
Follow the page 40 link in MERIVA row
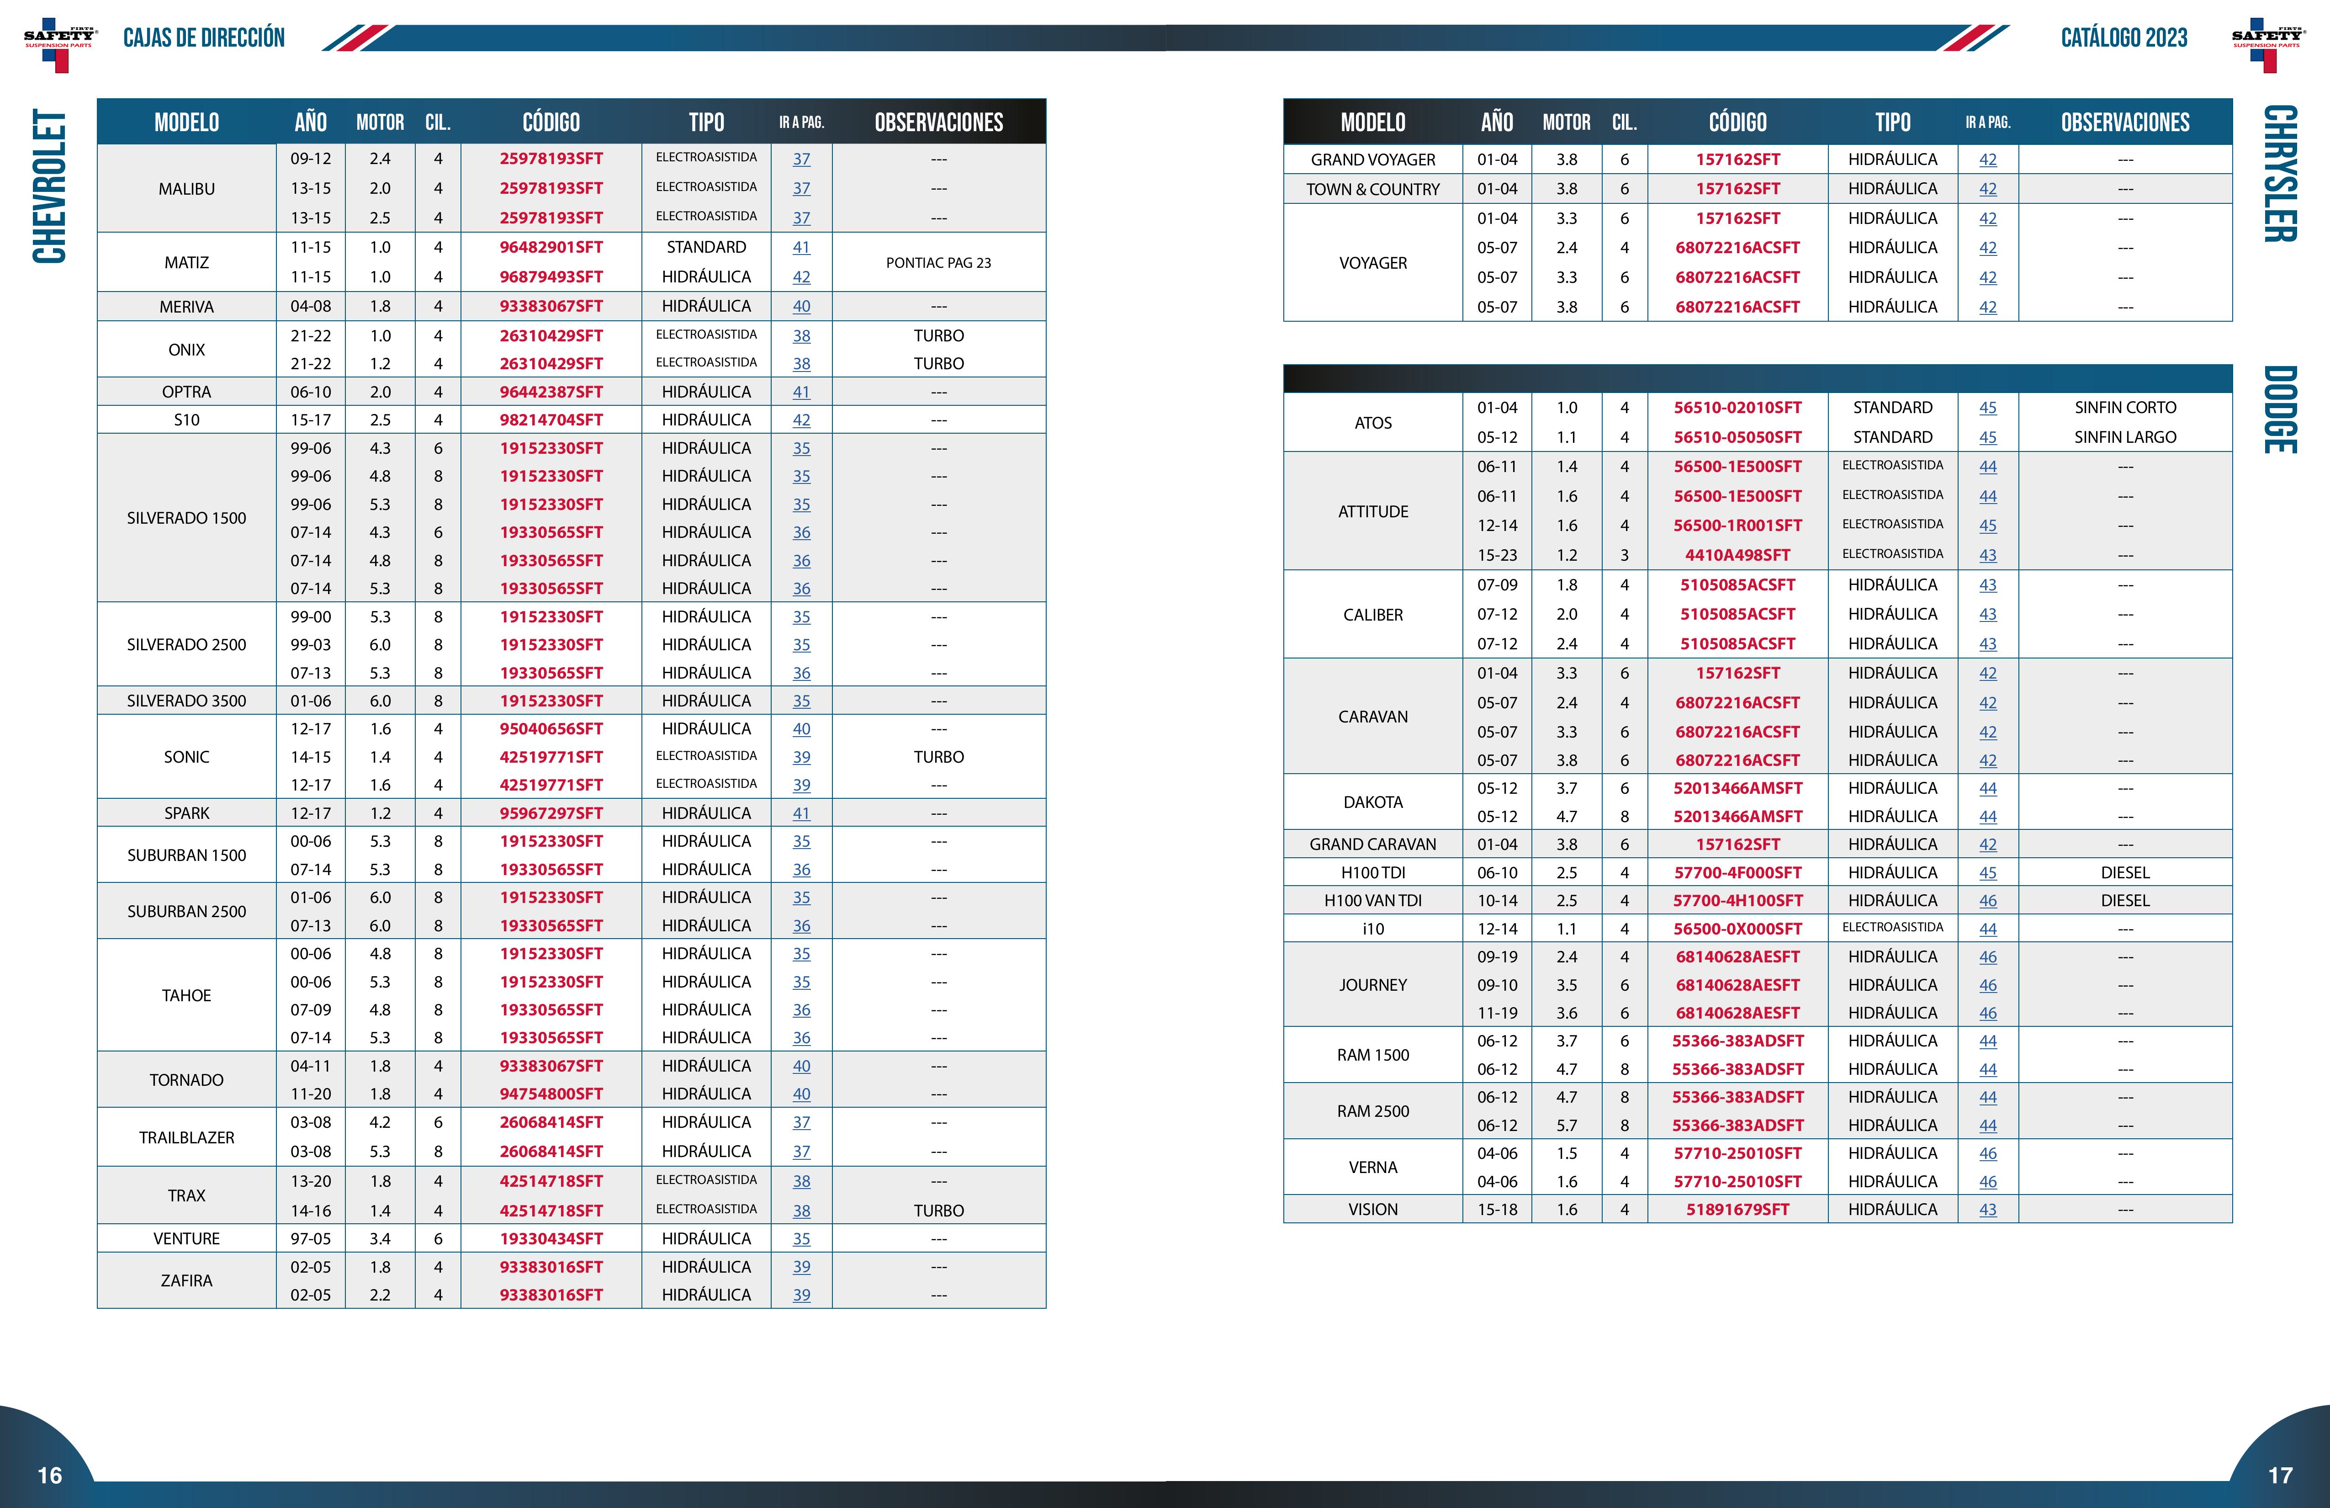coord(802,307)
